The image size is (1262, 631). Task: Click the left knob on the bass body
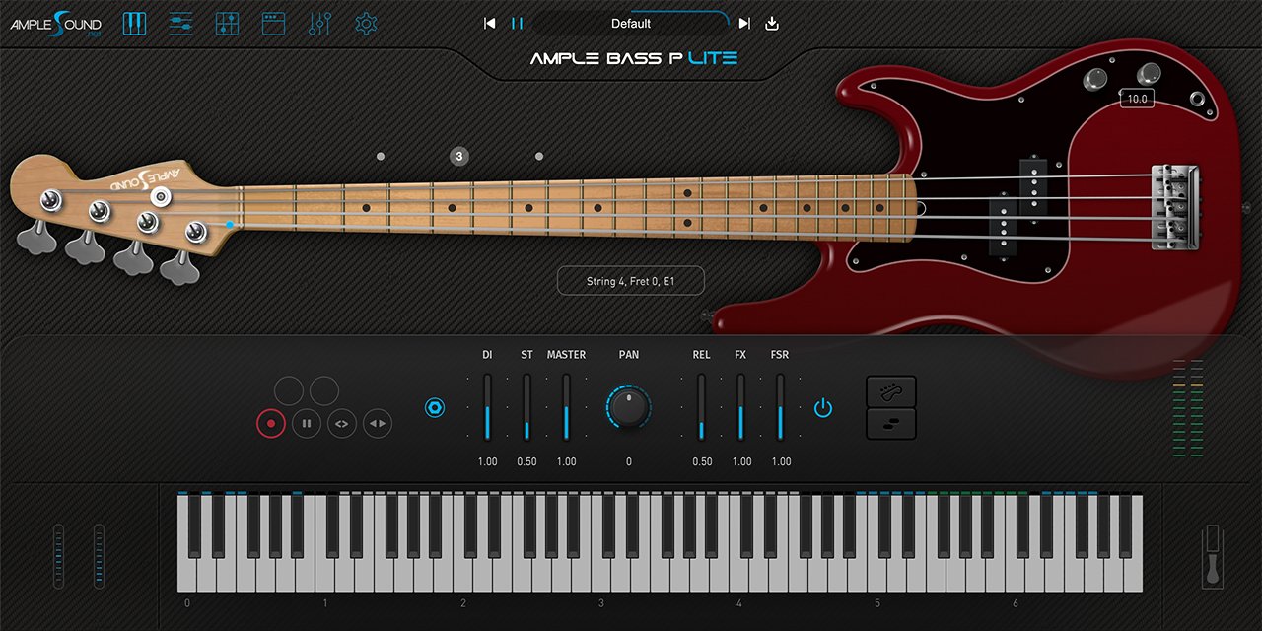tap(1095, 80)
